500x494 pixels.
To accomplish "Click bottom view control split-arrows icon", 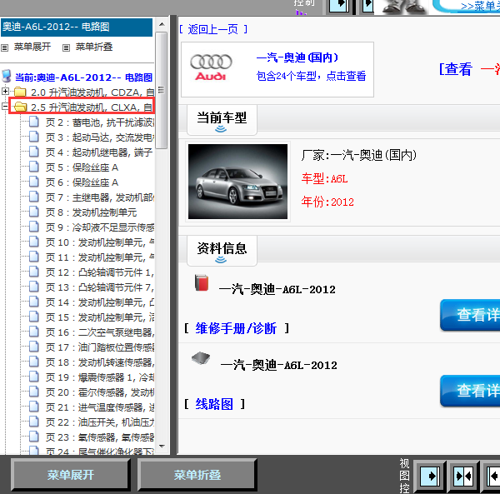I will coord(463,477).
